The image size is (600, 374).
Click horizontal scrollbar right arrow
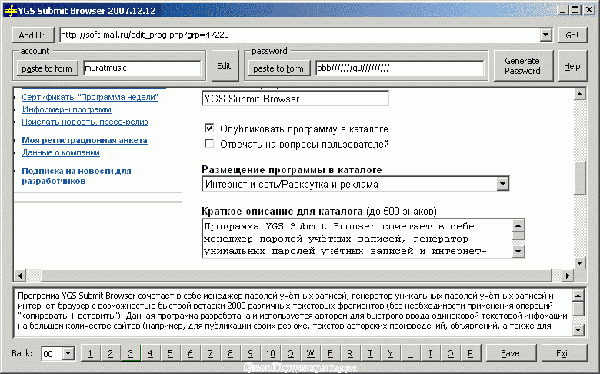568,275
